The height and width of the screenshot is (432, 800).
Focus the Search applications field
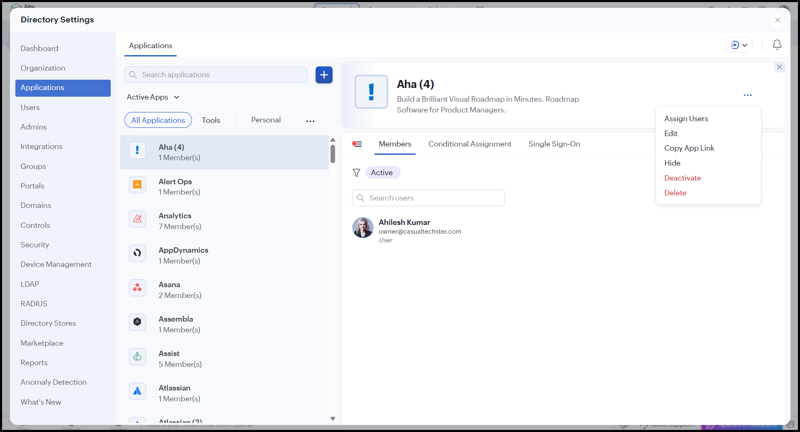click(216, 75)
